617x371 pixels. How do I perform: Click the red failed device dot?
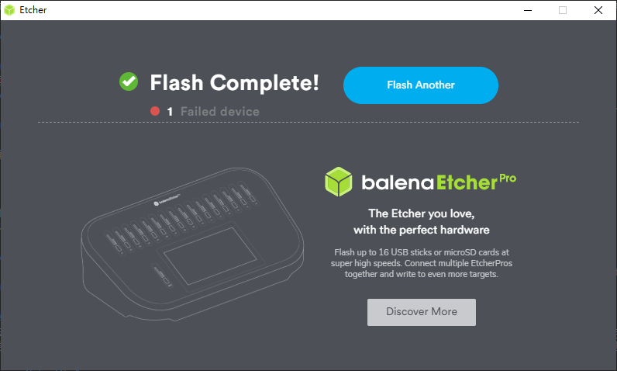(x=155, y=111)
